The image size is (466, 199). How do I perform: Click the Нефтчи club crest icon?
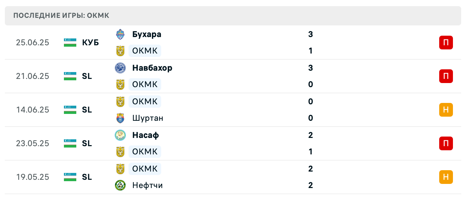(x=121, y=185)
